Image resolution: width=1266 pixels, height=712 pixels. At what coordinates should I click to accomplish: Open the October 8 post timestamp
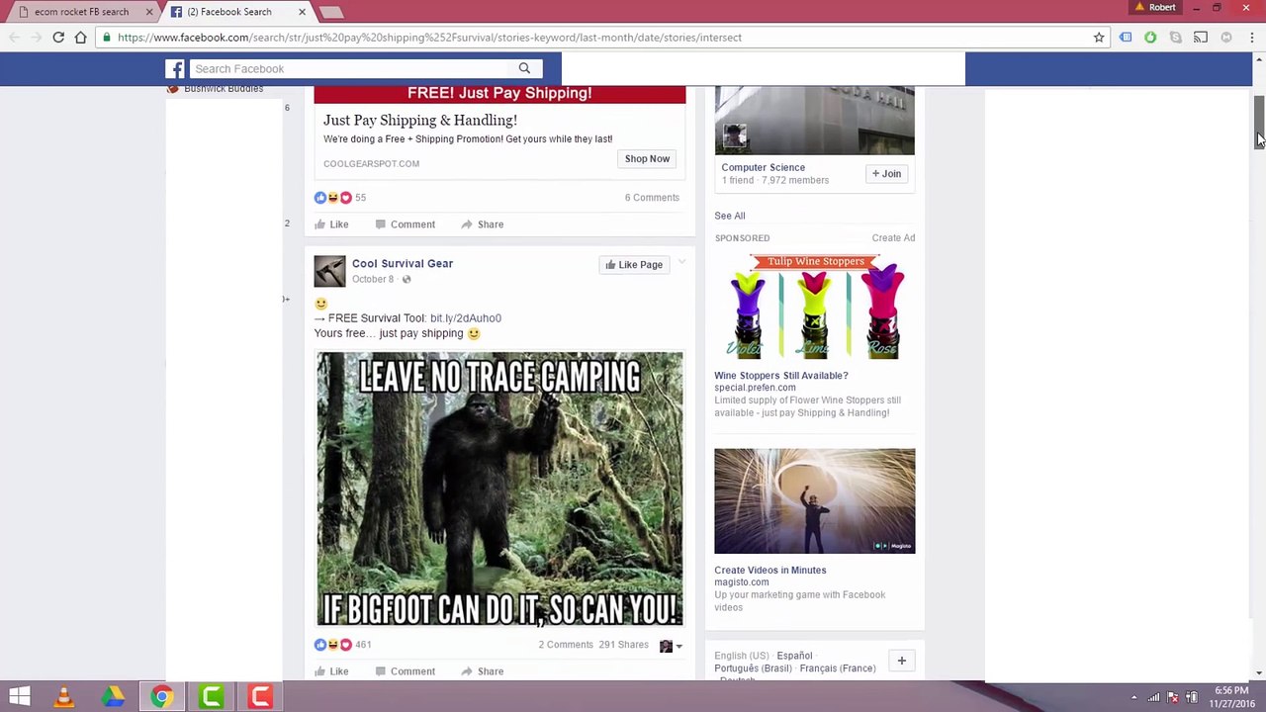[x=373, y=279]
